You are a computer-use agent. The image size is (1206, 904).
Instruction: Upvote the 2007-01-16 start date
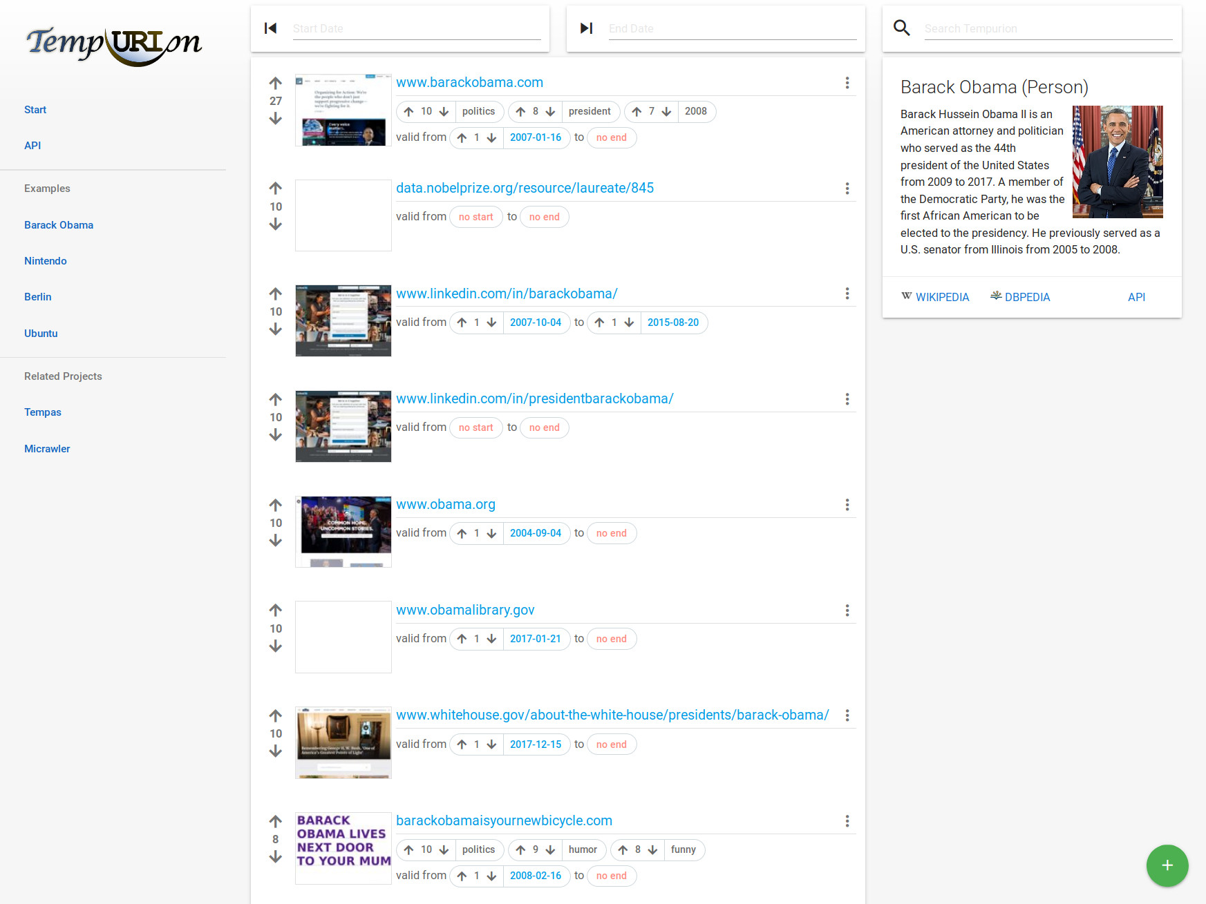[x=462, y=138]
